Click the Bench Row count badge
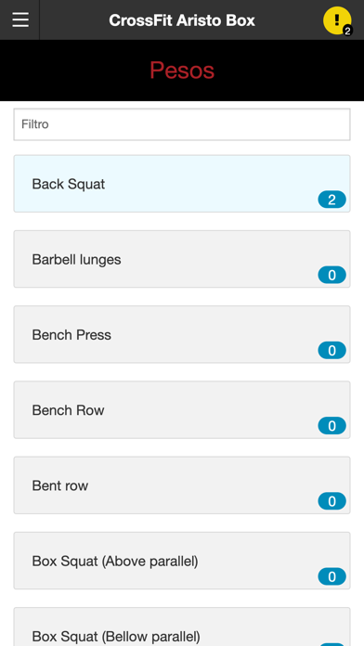This screenshot has height=646, width=364. pos(331,426)
